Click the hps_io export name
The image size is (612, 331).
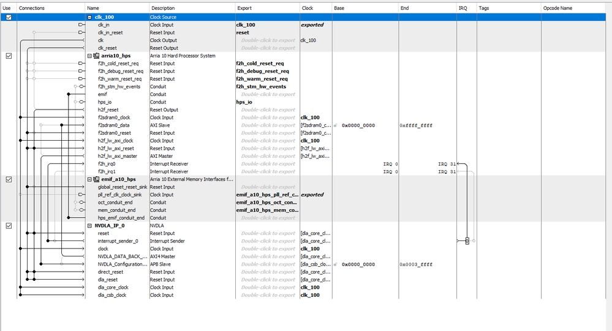[244, 102]
